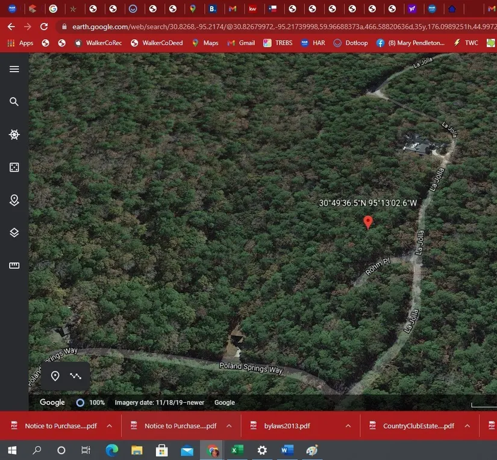Viewport: 497px width, 460px height.
Task: Open menu for first Notice to Purchase download
Action: (109, 426)
